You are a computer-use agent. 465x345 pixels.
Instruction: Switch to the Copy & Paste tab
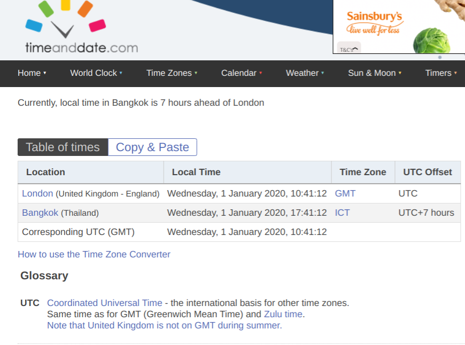pos(152,147)
